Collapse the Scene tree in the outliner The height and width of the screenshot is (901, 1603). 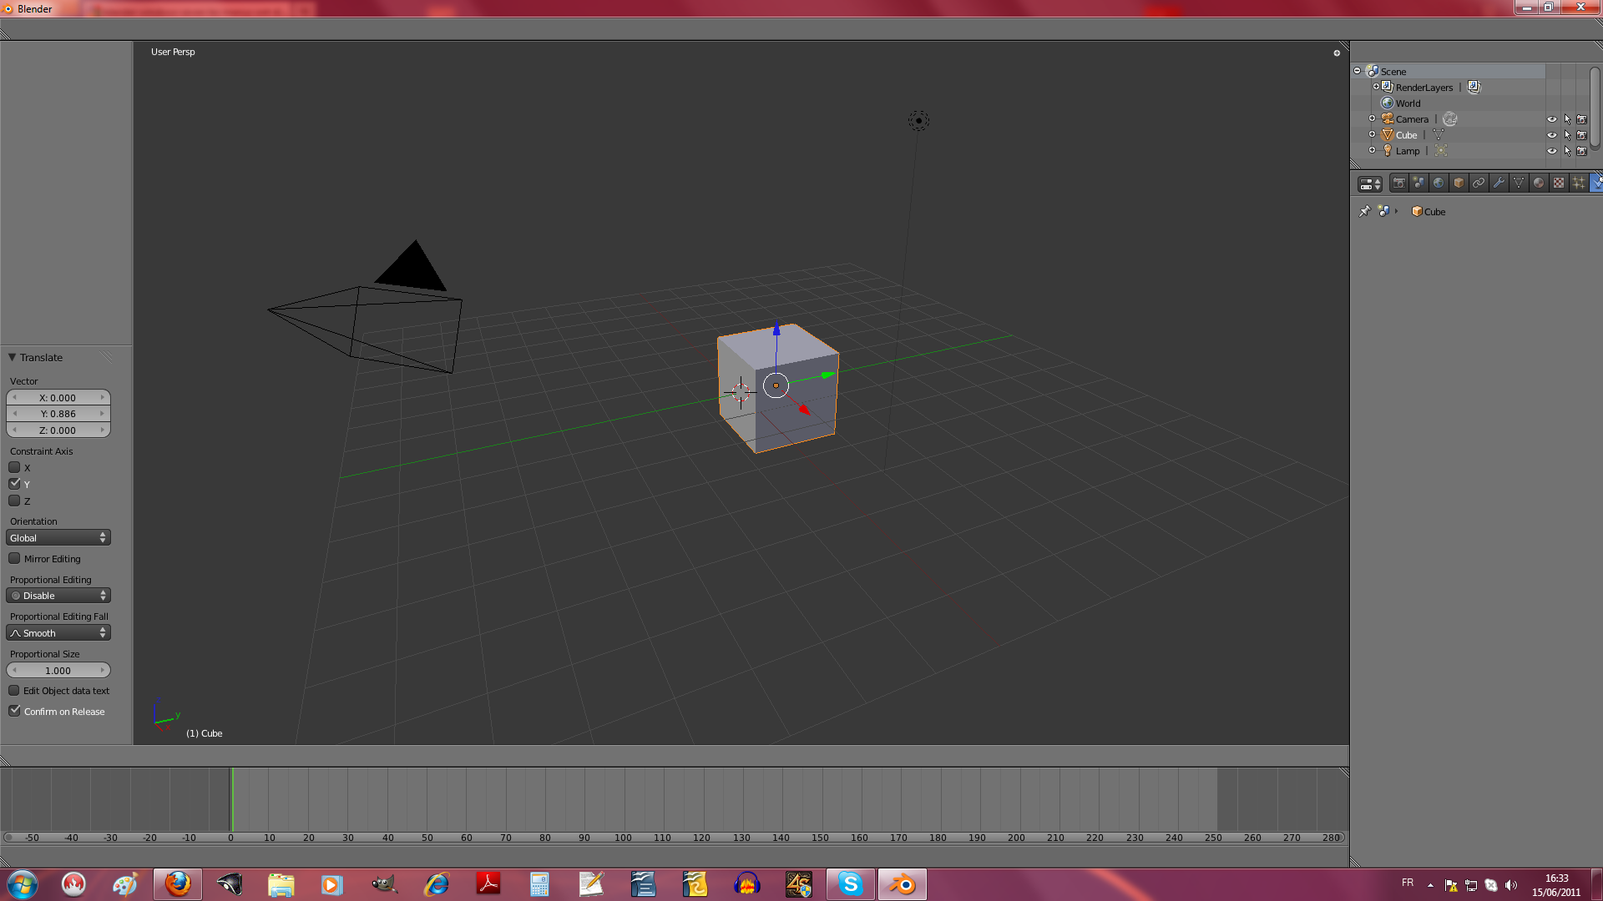coord(1358,71)
